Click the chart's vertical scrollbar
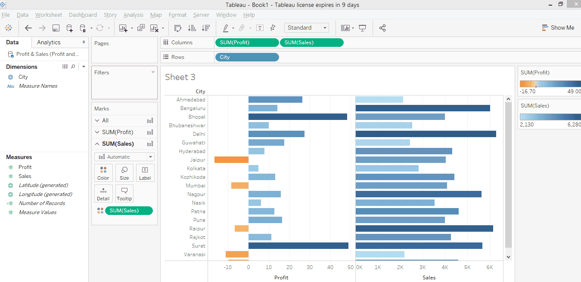The image size is (581, 282). pyautogui.click(x=509, y=176)
